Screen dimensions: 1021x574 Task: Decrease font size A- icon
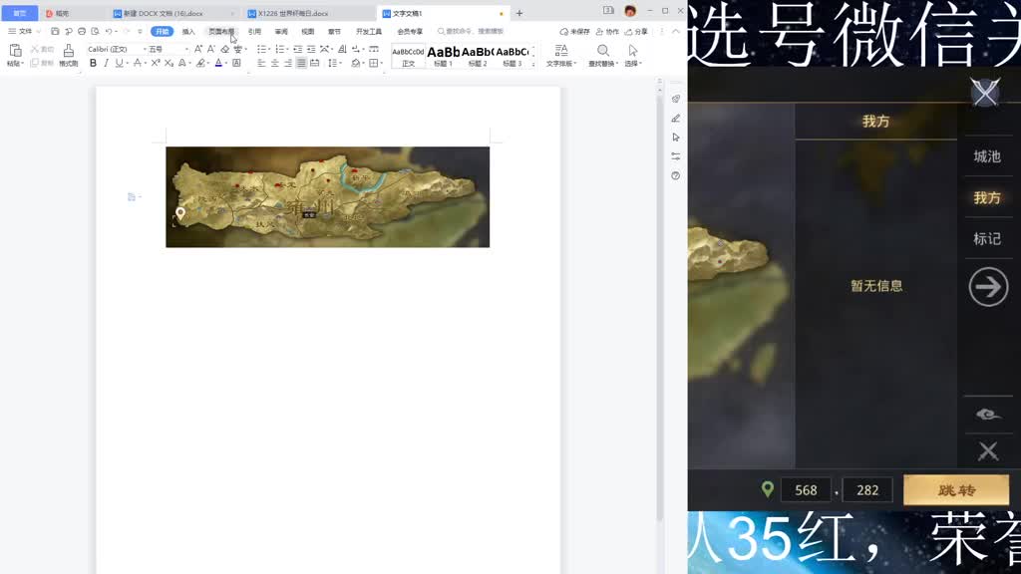[211, 49]
